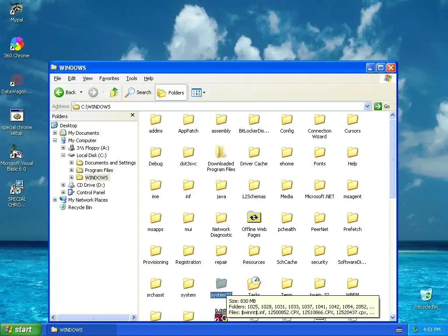Screen dimensions: 448x336
Task: Select the highlighted system32 folder
Action: pyautogui.click(x=221, y=288)
